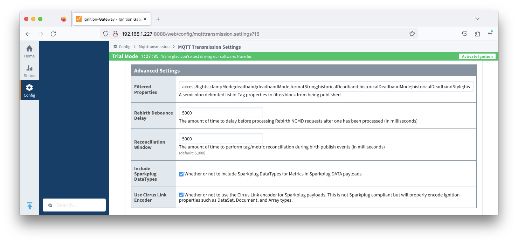Select the Ignition-Gateway browser tab
Viewport: 518px width, 243px height.
tap(112, 19)
